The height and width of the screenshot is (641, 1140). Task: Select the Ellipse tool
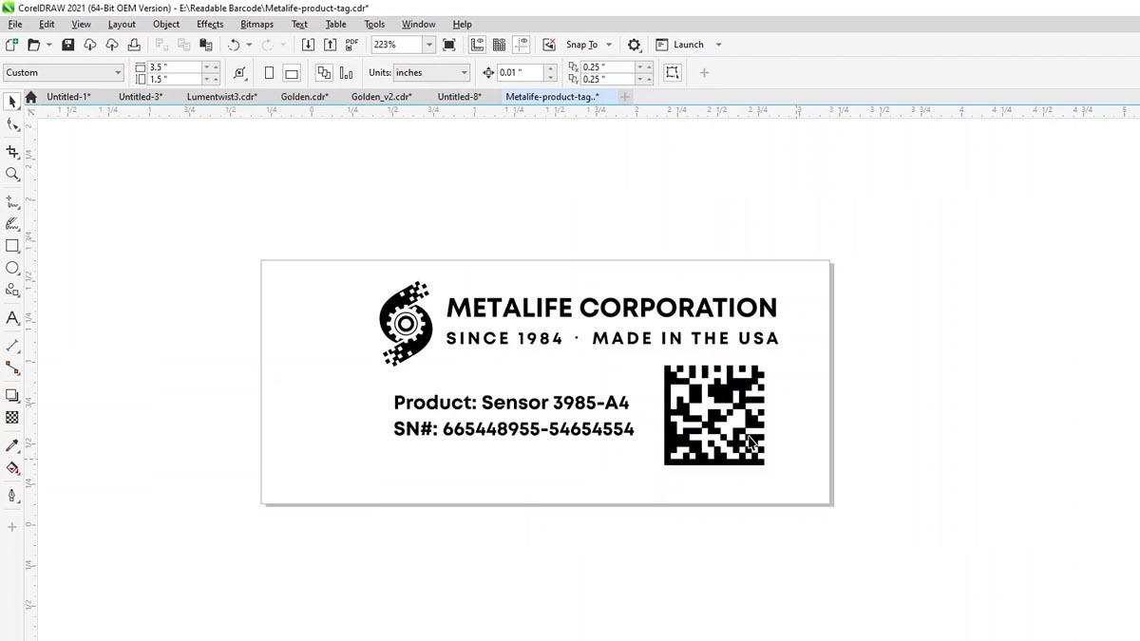[12, 271]
